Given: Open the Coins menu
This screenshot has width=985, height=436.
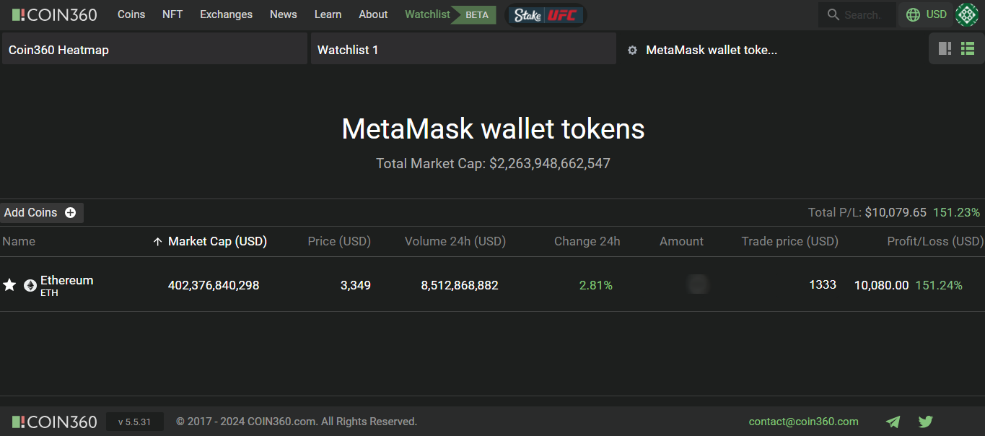Looking at the screenshot, I should pyautogui.click(x=131, y=14).
